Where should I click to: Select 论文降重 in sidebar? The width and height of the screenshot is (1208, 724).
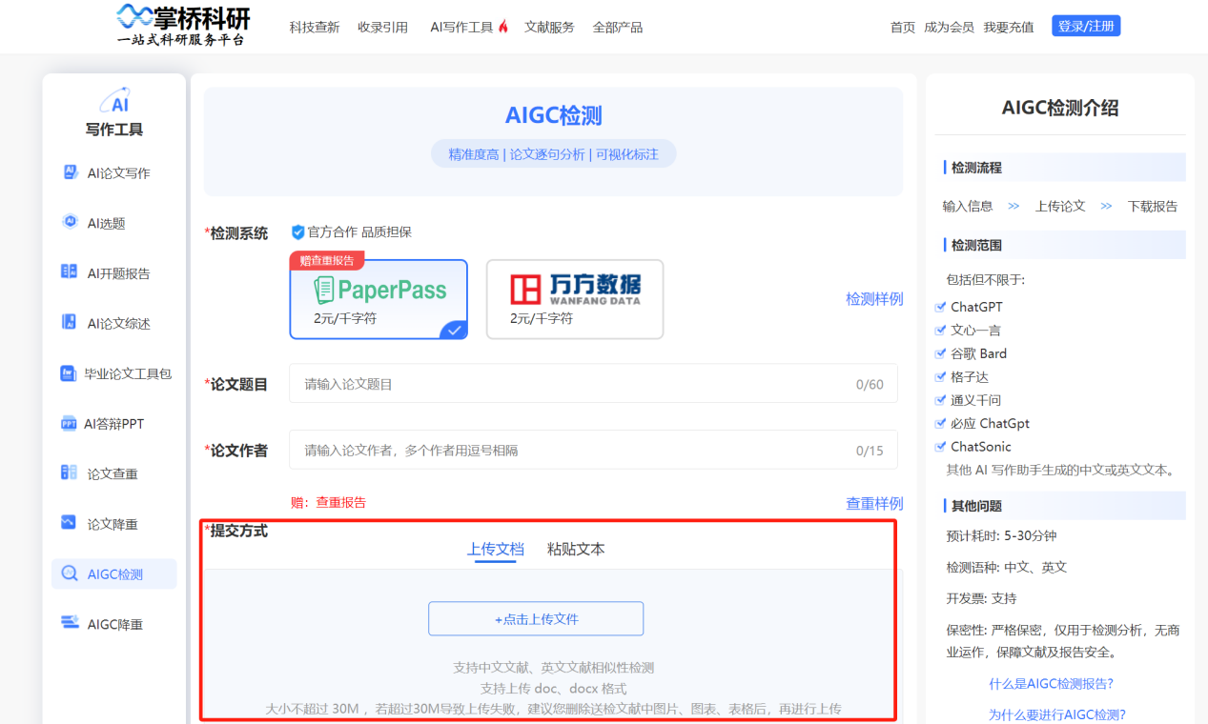(113, 524)
